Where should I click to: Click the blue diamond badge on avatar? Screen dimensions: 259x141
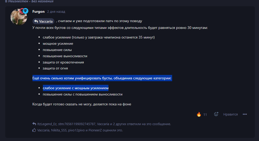click(25, 11)
